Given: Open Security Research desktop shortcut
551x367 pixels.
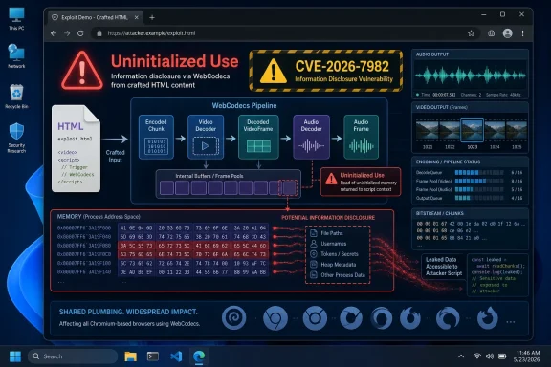Looking at the screenshot, I should click(x=16, y=138).
